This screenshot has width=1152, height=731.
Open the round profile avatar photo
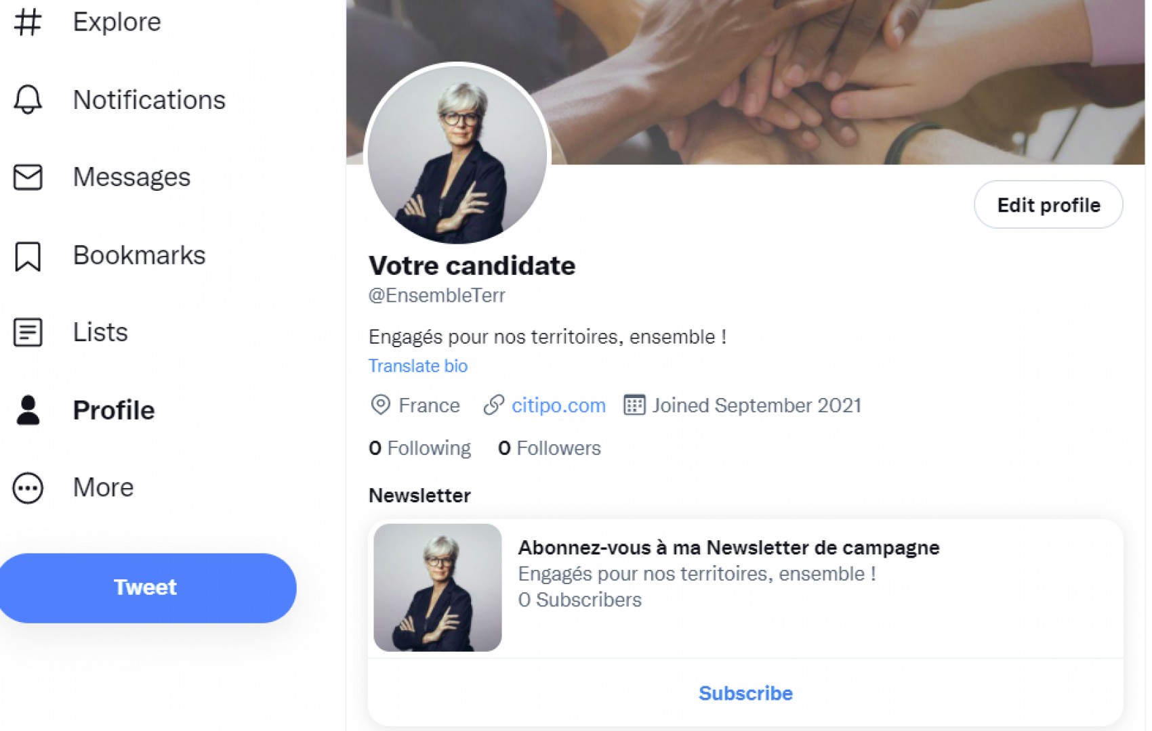tap(457, 156)
